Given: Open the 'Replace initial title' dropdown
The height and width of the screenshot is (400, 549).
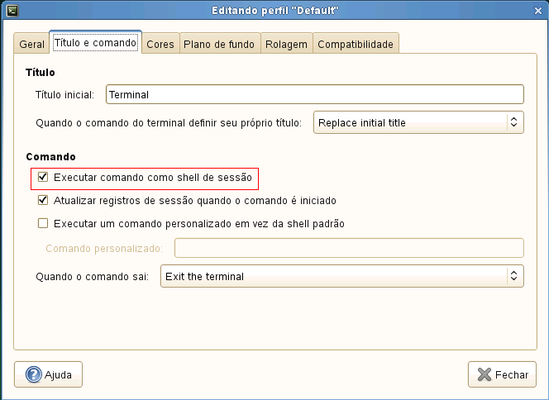Looking at the screenshot, I should click(x=418, y=123).
